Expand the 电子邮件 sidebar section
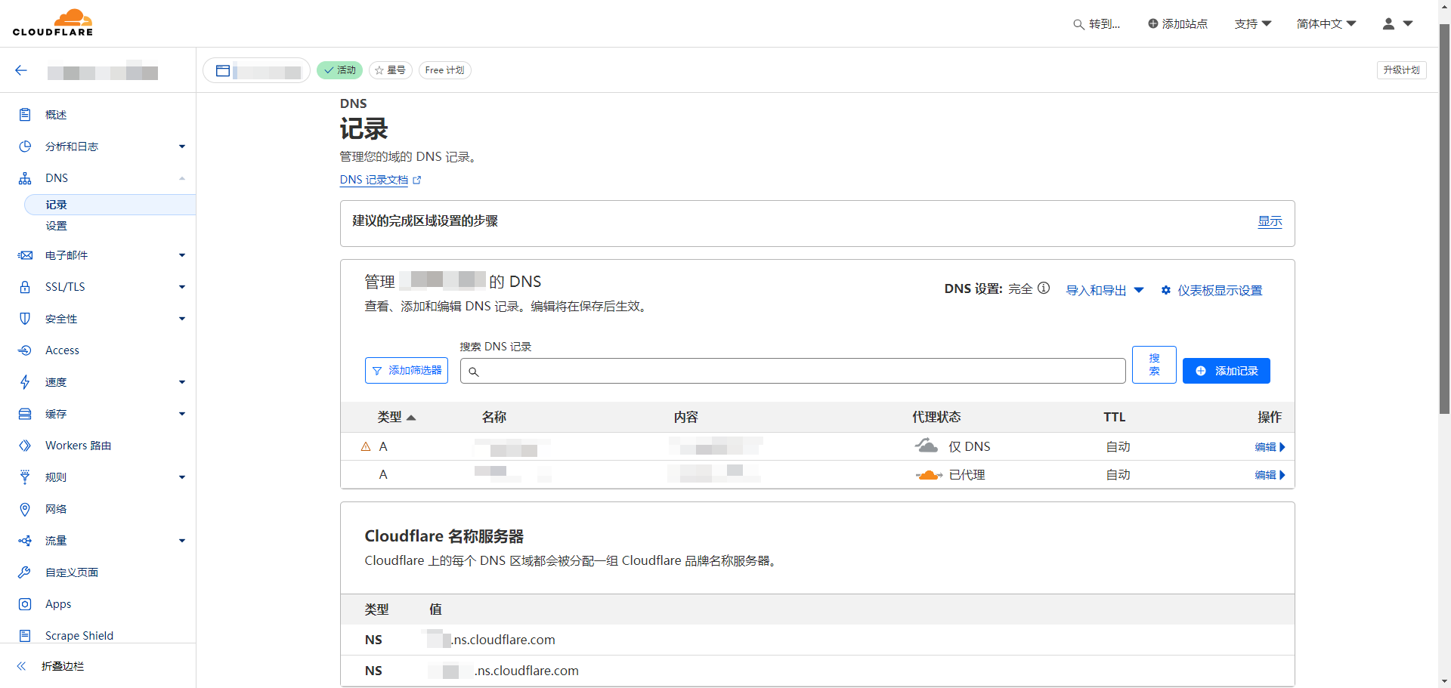The width and height of the screenshot is (1451, 688). click(182, 255)
